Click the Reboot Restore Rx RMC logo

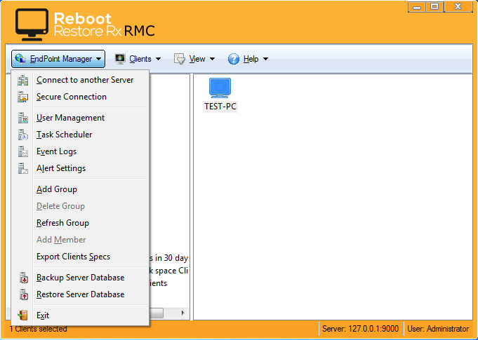(x=86, y=25)
